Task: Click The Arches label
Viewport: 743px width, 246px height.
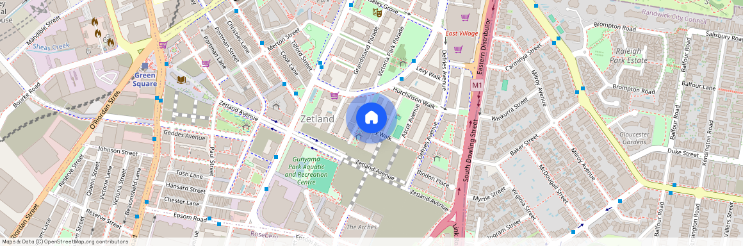Action: (361, 227)
